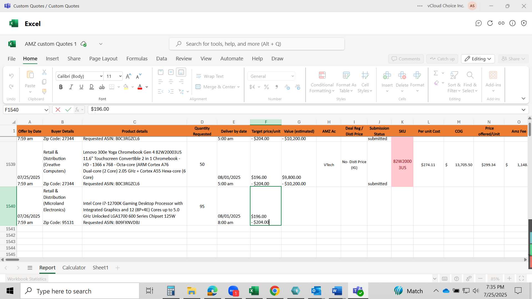Expand the Name Box F1540 dropdown

[x=46, y=110]
